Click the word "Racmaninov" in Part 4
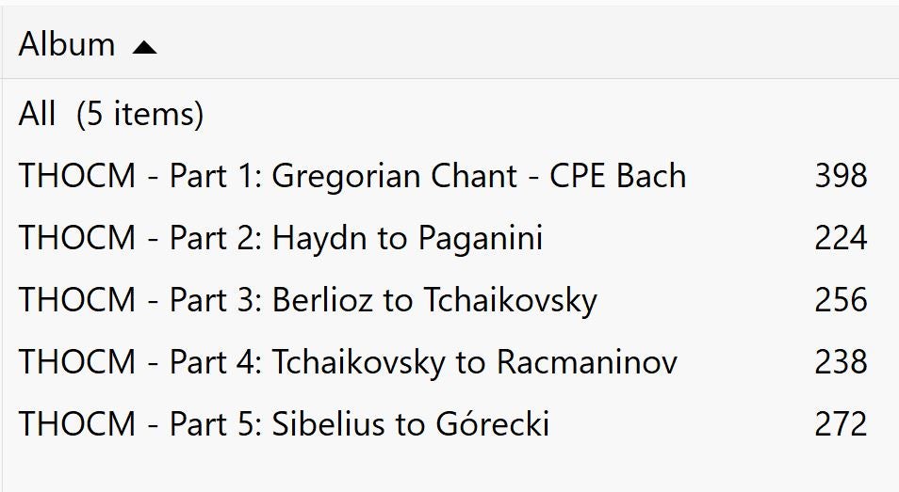The image size is (899, 492). pos(586,362)
